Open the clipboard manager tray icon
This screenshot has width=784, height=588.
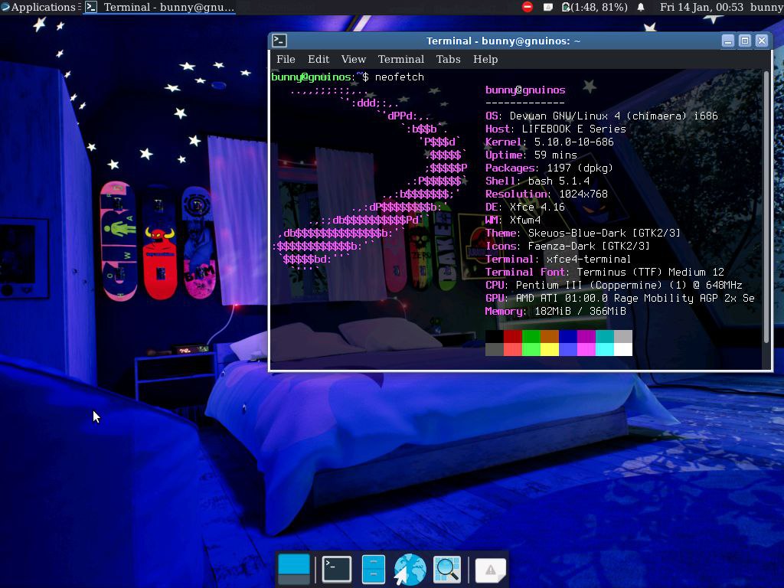coord(548,7)
